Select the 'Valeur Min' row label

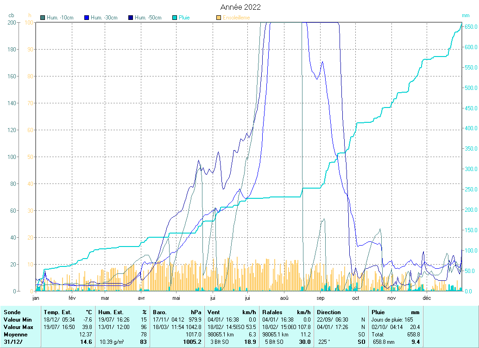point(17,320)
